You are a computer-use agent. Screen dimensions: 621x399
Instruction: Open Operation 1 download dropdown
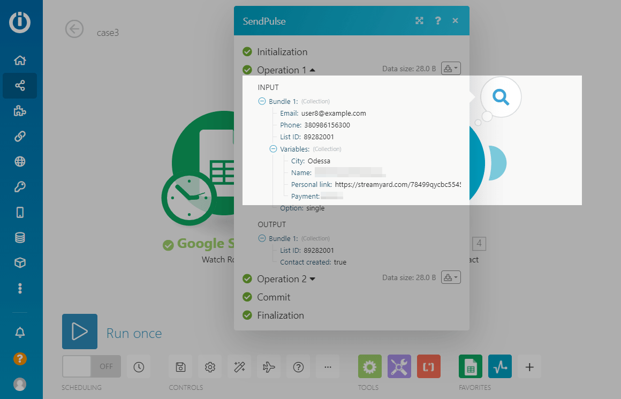[x=451, y=69]
